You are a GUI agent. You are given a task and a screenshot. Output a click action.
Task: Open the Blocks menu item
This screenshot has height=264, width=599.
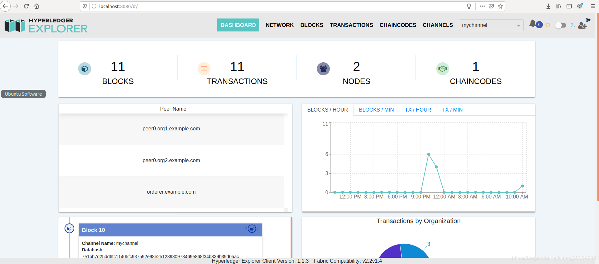pos(312,25)
